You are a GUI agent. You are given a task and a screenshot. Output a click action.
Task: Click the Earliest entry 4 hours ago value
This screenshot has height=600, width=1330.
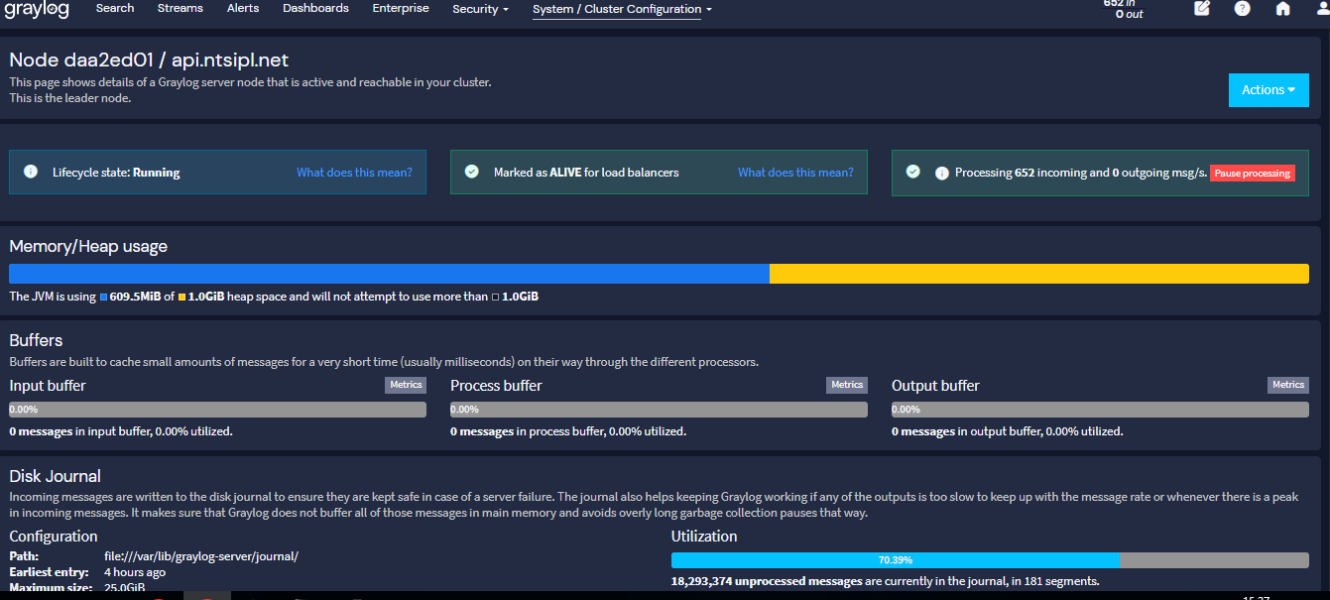coord(135,572)
